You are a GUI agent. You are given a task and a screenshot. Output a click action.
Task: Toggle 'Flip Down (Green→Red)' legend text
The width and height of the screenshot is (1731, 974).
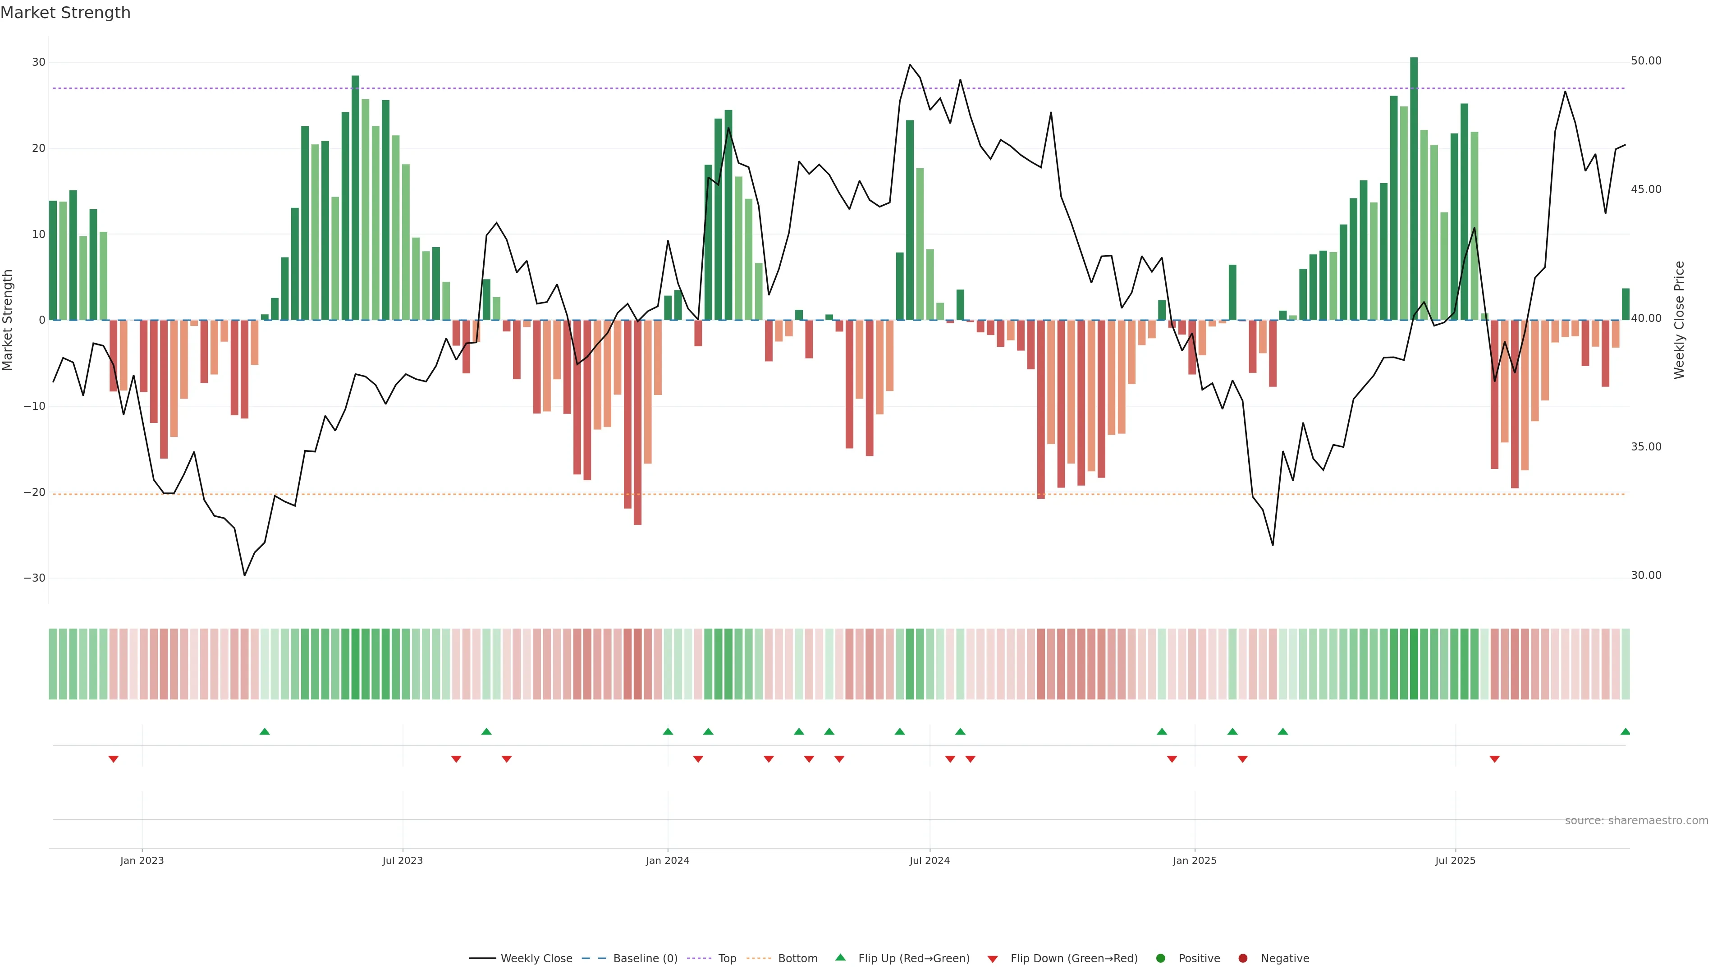1074,958
